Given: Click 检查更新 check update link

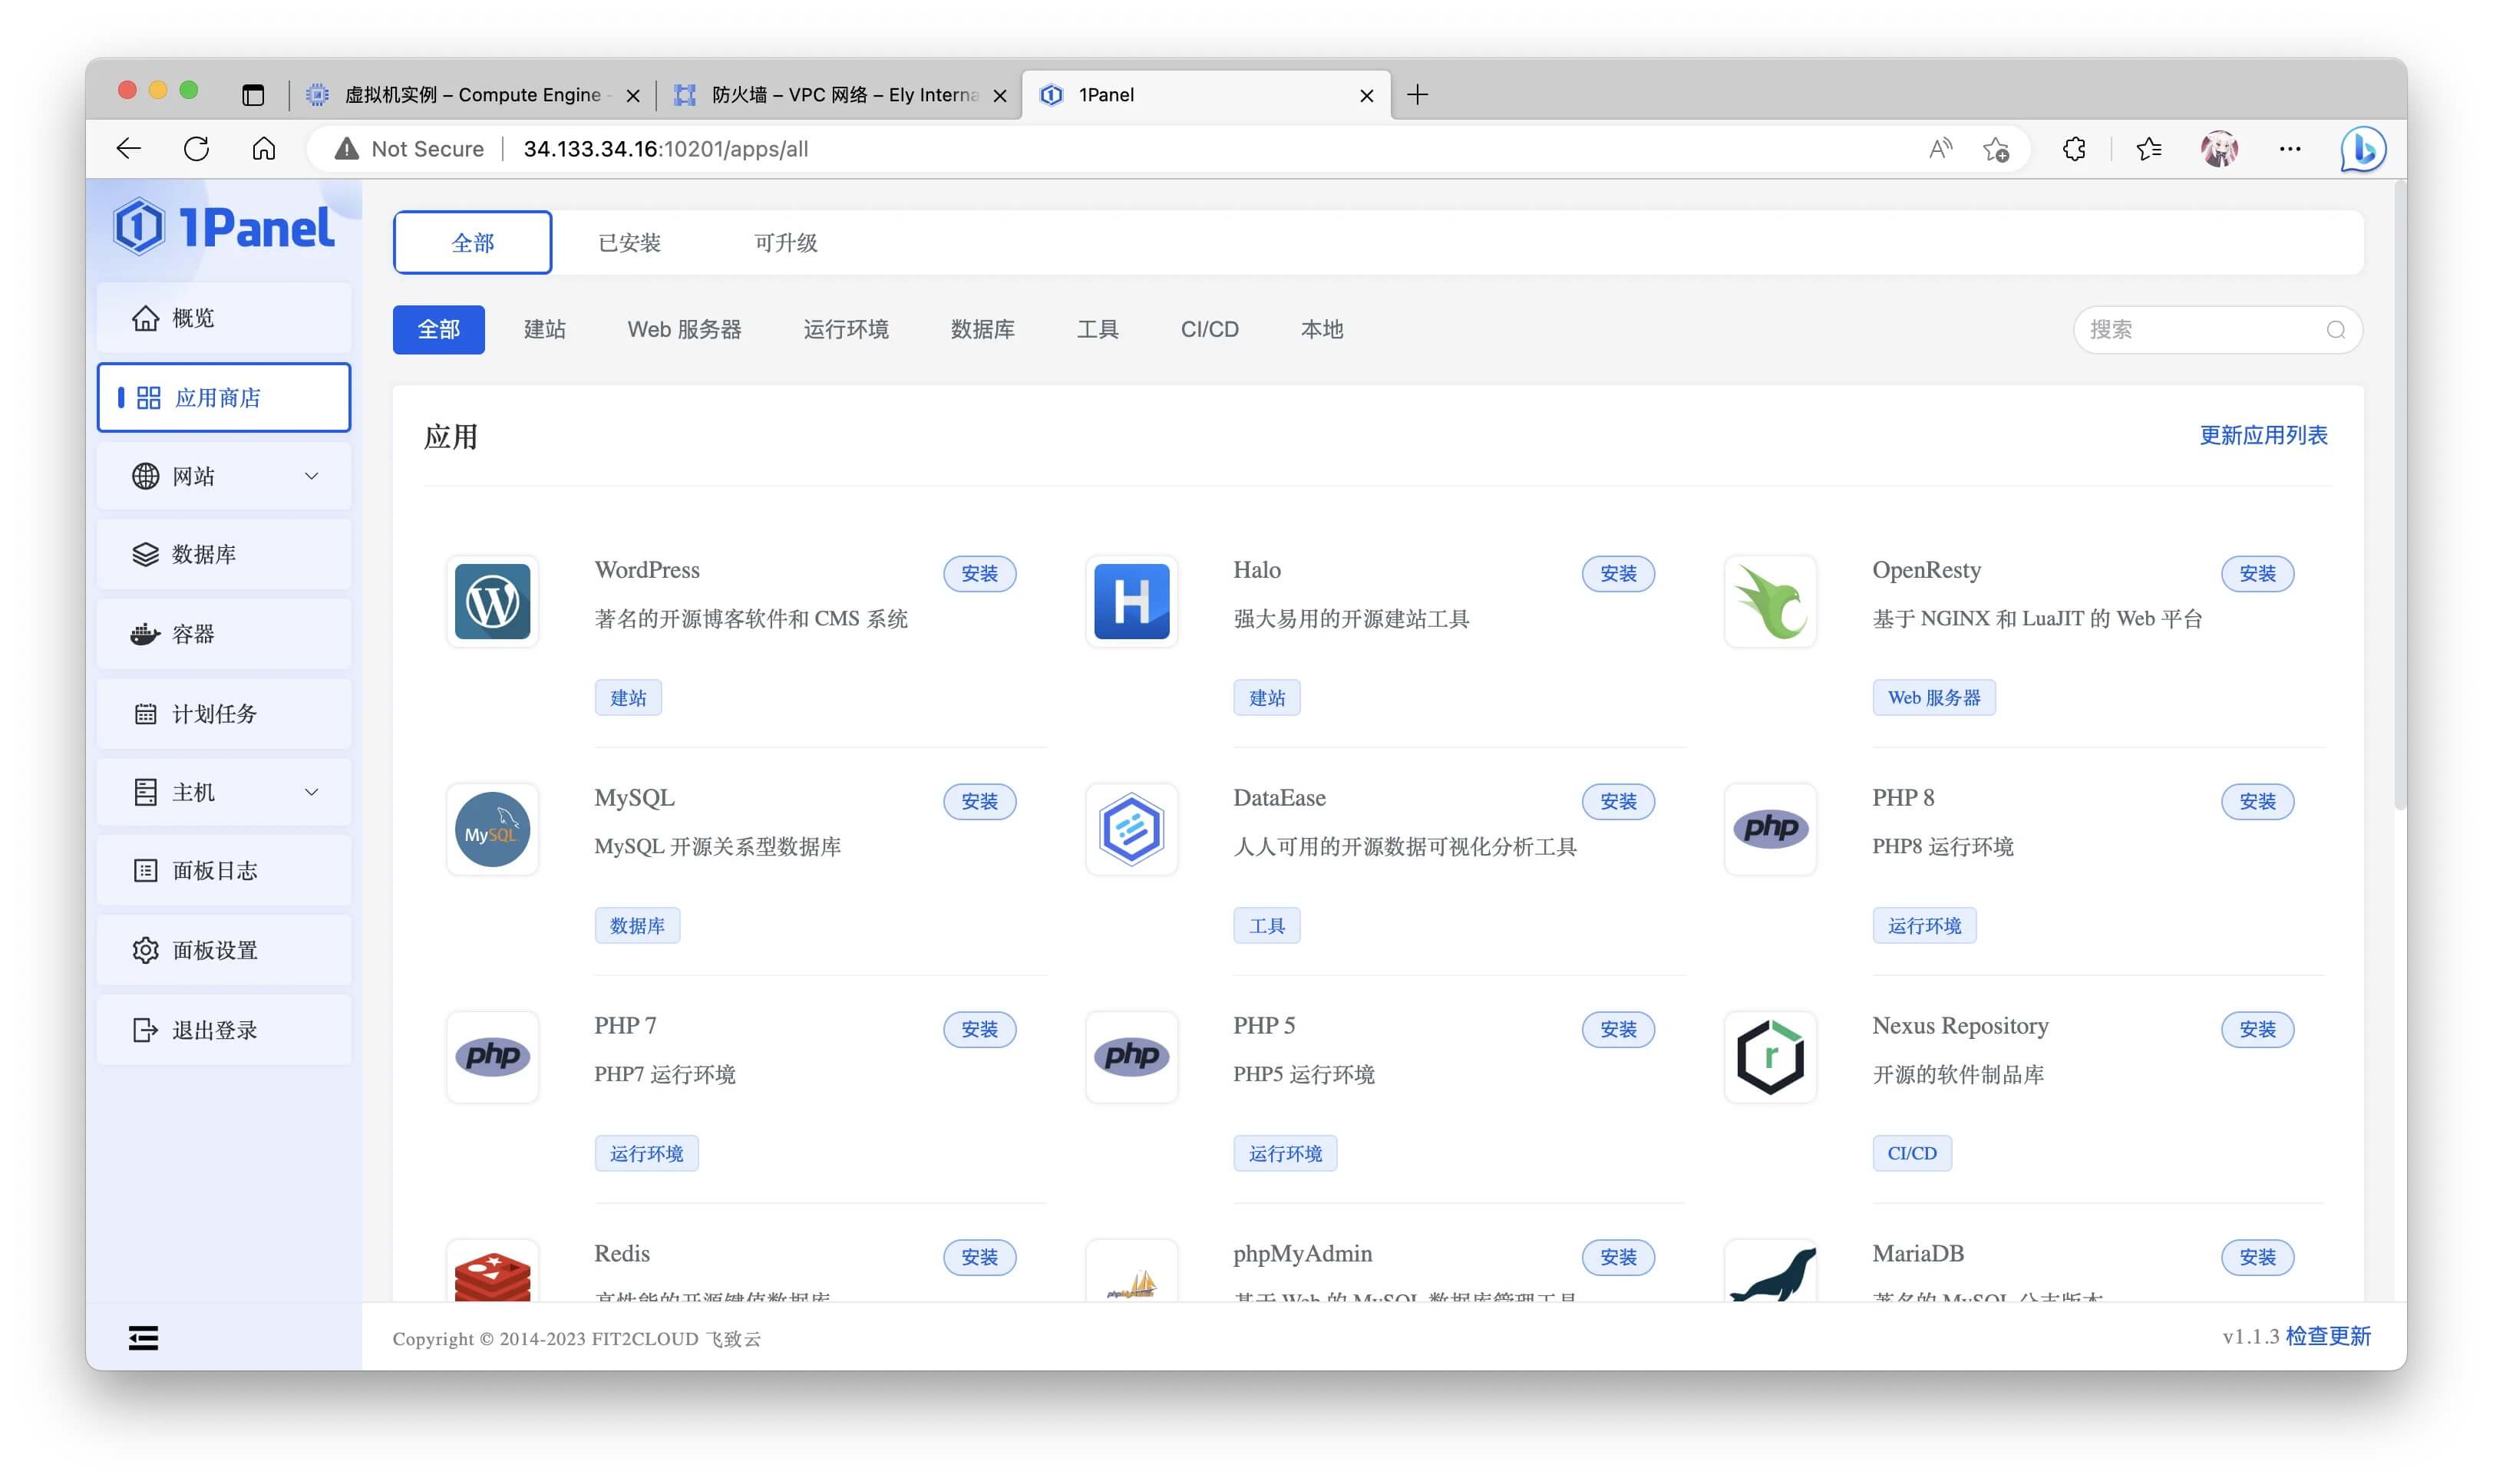Looking at the screenshot, I should (2328, 1337).
